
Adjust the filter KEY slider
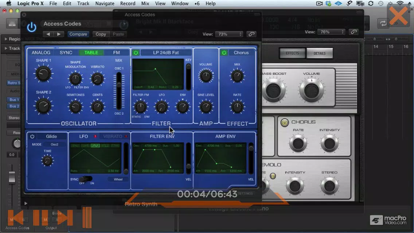188,77
